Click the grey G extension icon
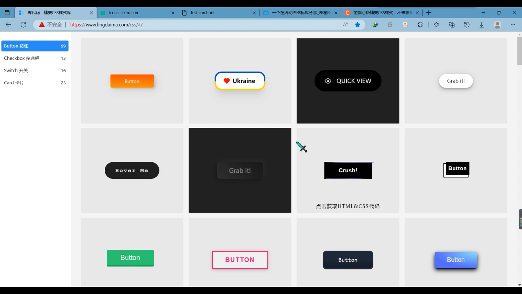The width and height of the screenshot is (522, 294). (x=390, y=25)
